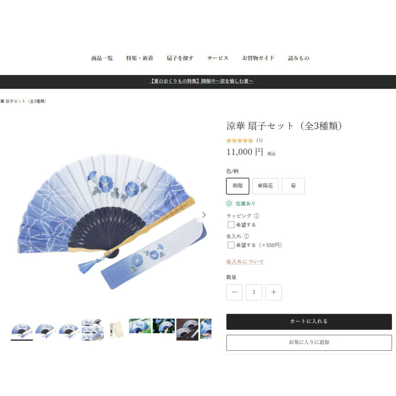Open the 商品一覧 menu
Image resolution: width=396 pixels, height=396 pixels.
[102, 58]
